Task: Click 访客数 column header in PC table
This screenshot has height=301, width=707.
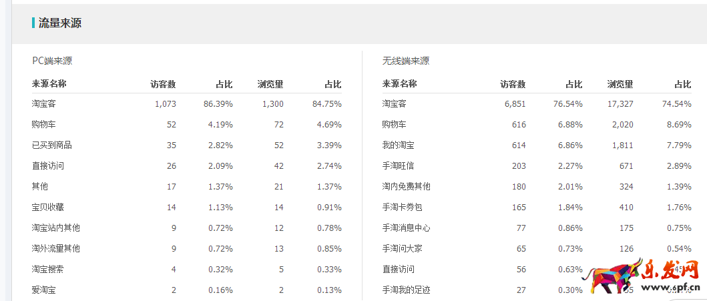Action: [x=163, y=84]
